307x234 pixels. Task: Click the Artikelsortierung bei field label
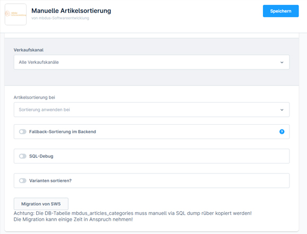[35, 98]
